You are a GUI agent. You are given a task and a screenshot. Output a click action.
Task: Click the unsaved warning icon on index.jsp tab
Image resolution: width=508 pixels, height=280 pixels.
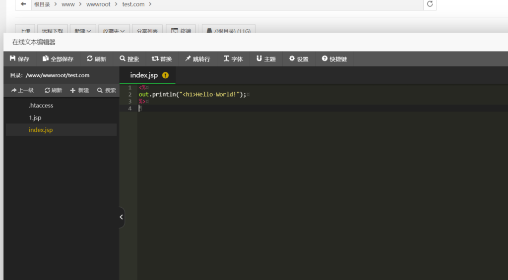pos(165,75)
